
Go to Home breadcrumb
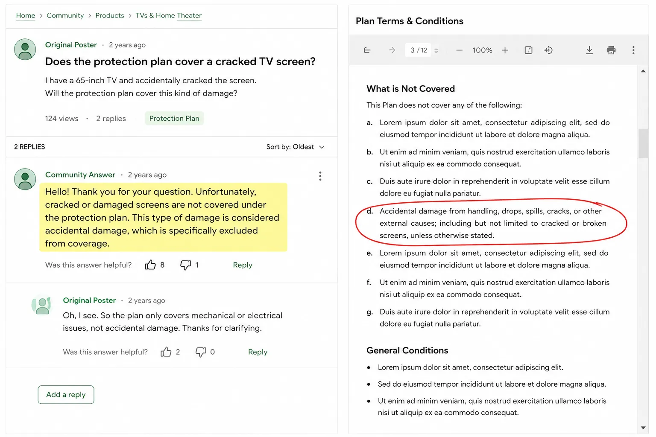coord(26,16)
